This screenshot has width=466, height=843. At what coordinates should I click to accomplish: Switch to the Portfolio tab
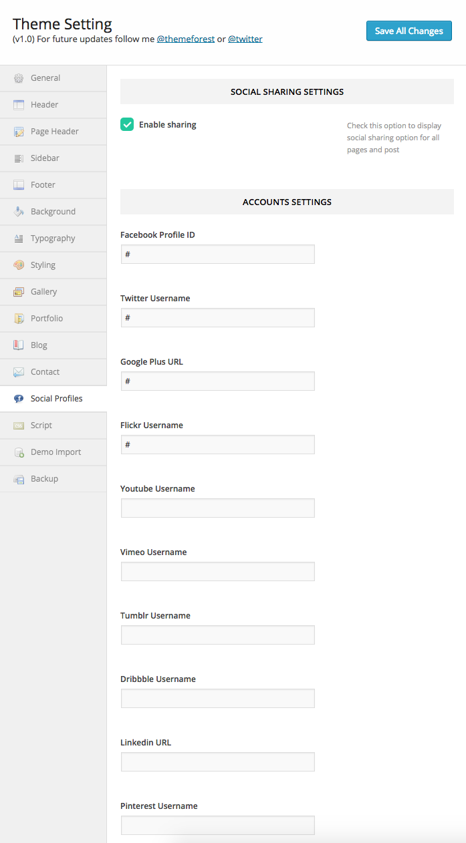point(47,319)
